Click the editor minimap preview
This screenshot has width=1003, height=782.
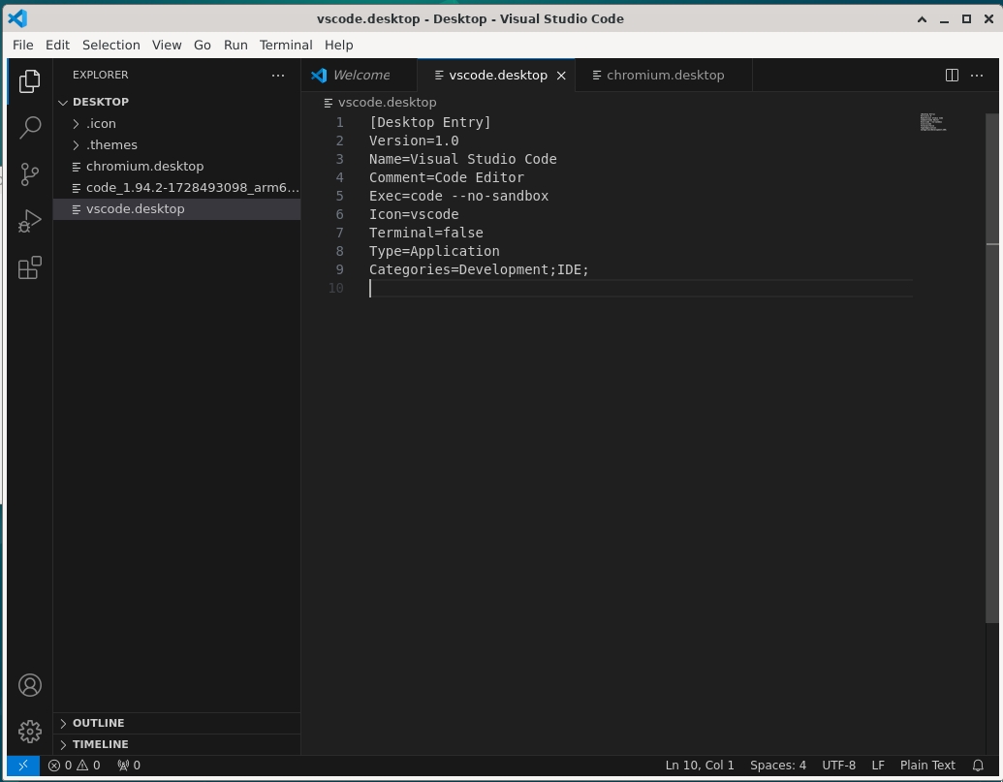point(932,121)
